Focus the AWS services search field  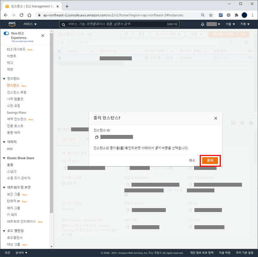click(x=119, y=24)
